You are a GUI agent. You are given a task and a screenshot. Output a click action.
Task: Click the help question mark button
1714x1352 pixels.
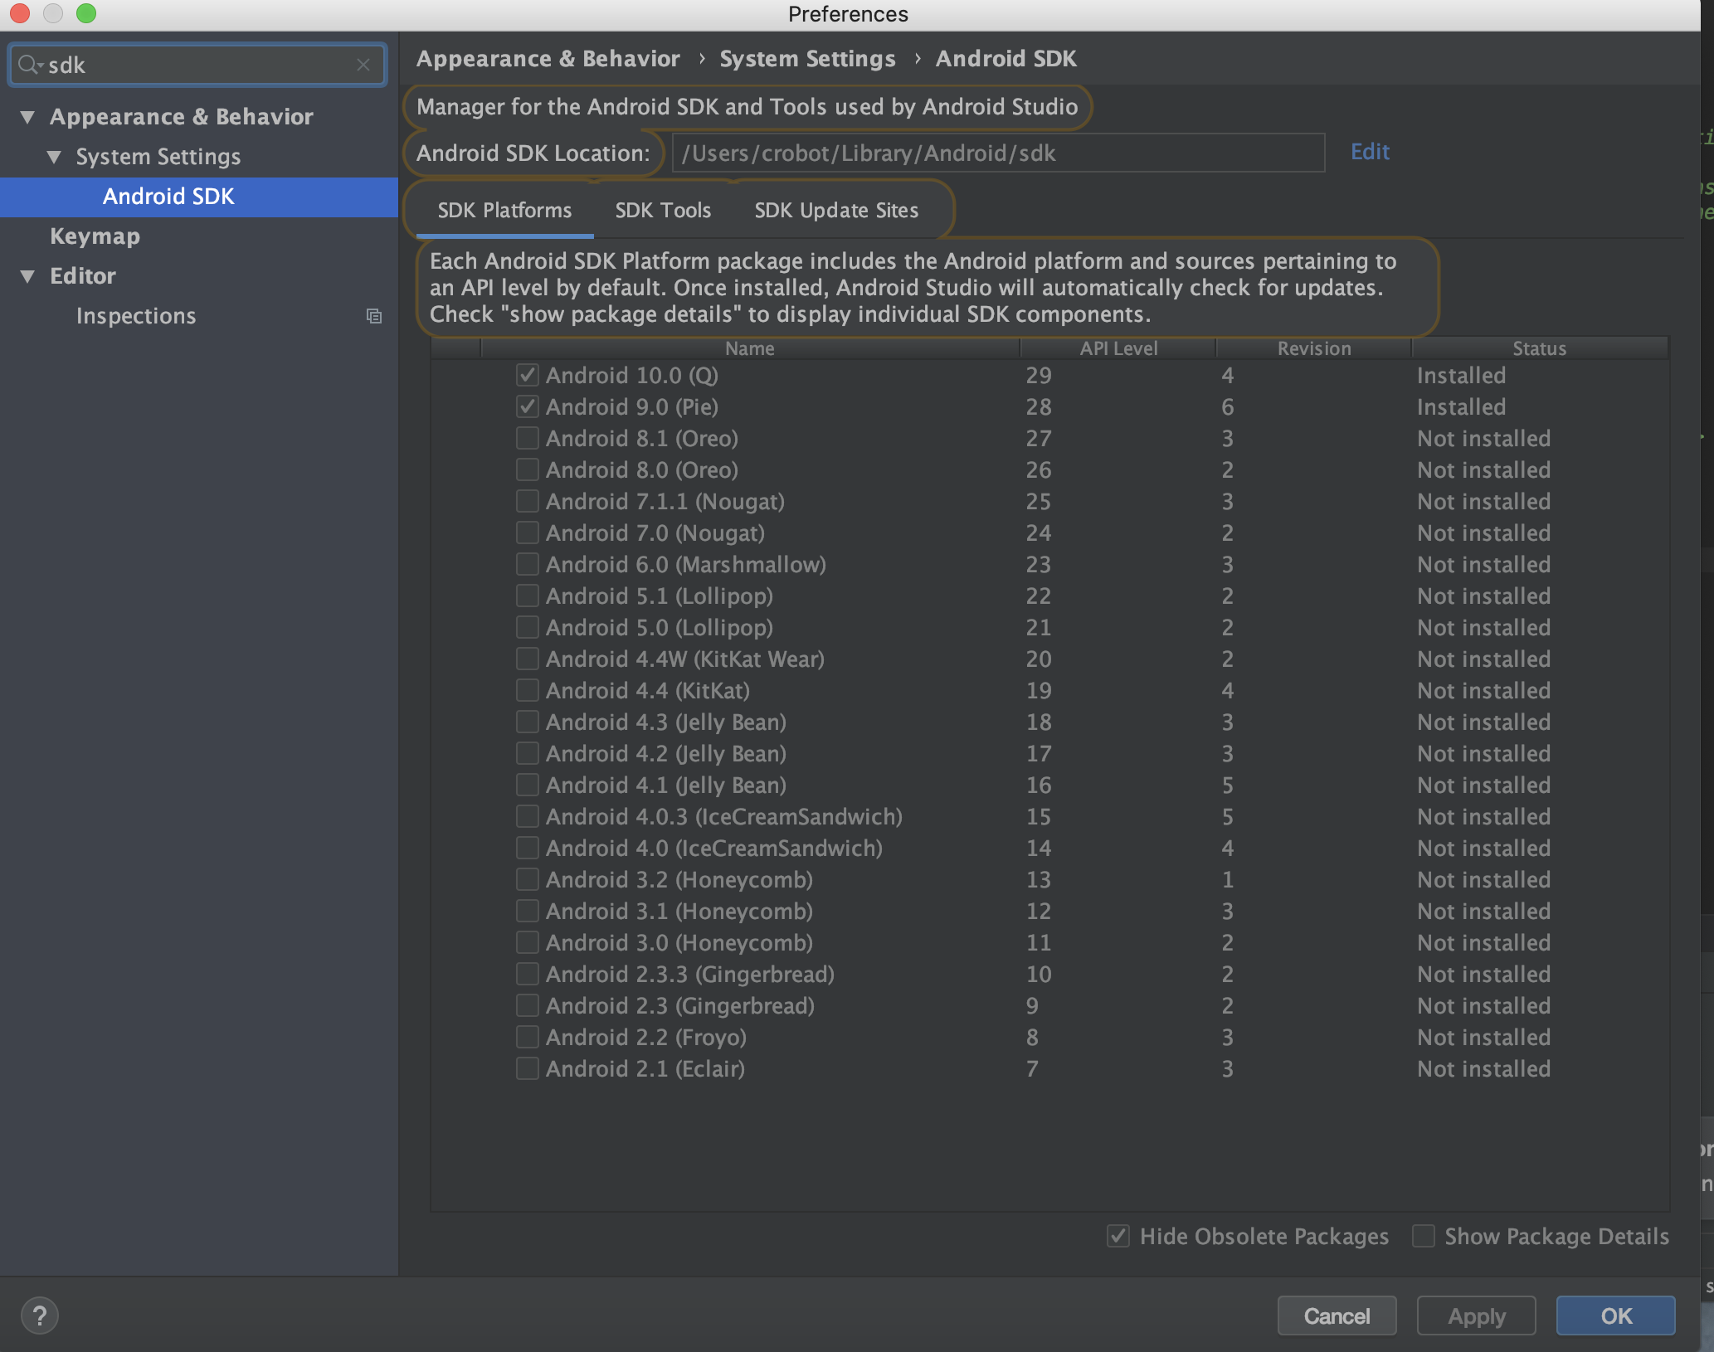[x=39, y=1316]
